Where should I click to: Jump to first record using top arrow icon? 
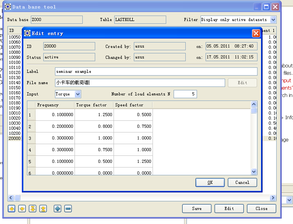pyautogui.click(x=33, y=209)
